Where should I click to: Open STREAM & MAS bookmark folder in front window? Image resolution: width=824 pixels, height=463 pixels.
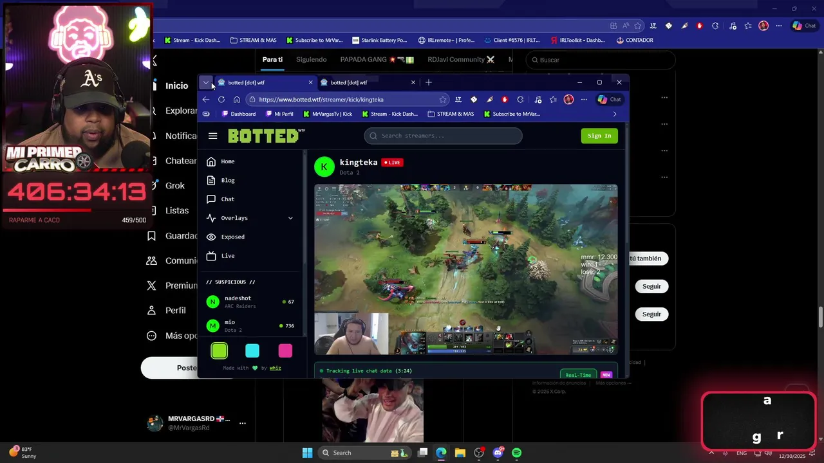coord(451,114)
